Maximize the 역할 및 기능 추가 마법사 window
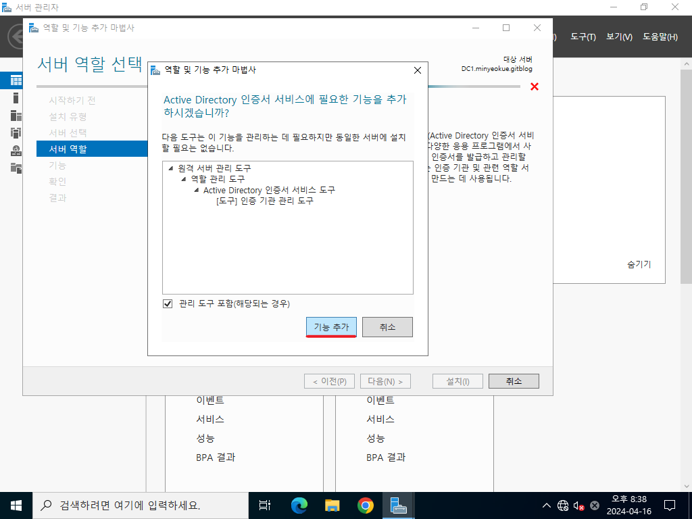692x519 pixels. pos(506,28)
